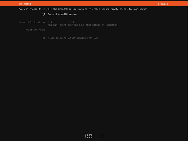Click the OpenSSH description sentence at top
Image resolution: width=188 pixels, height=141 pixels.
pyautogui.click(x=84, y=9)
